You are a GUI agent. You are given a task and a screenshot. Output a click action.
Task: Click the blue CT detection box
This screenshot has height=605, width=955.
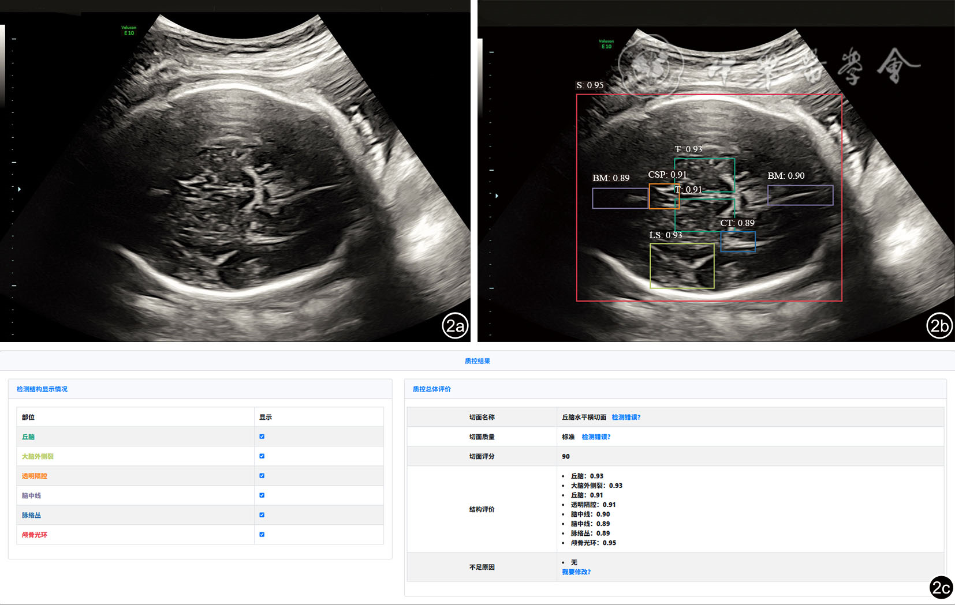click(x=738, y=242)
